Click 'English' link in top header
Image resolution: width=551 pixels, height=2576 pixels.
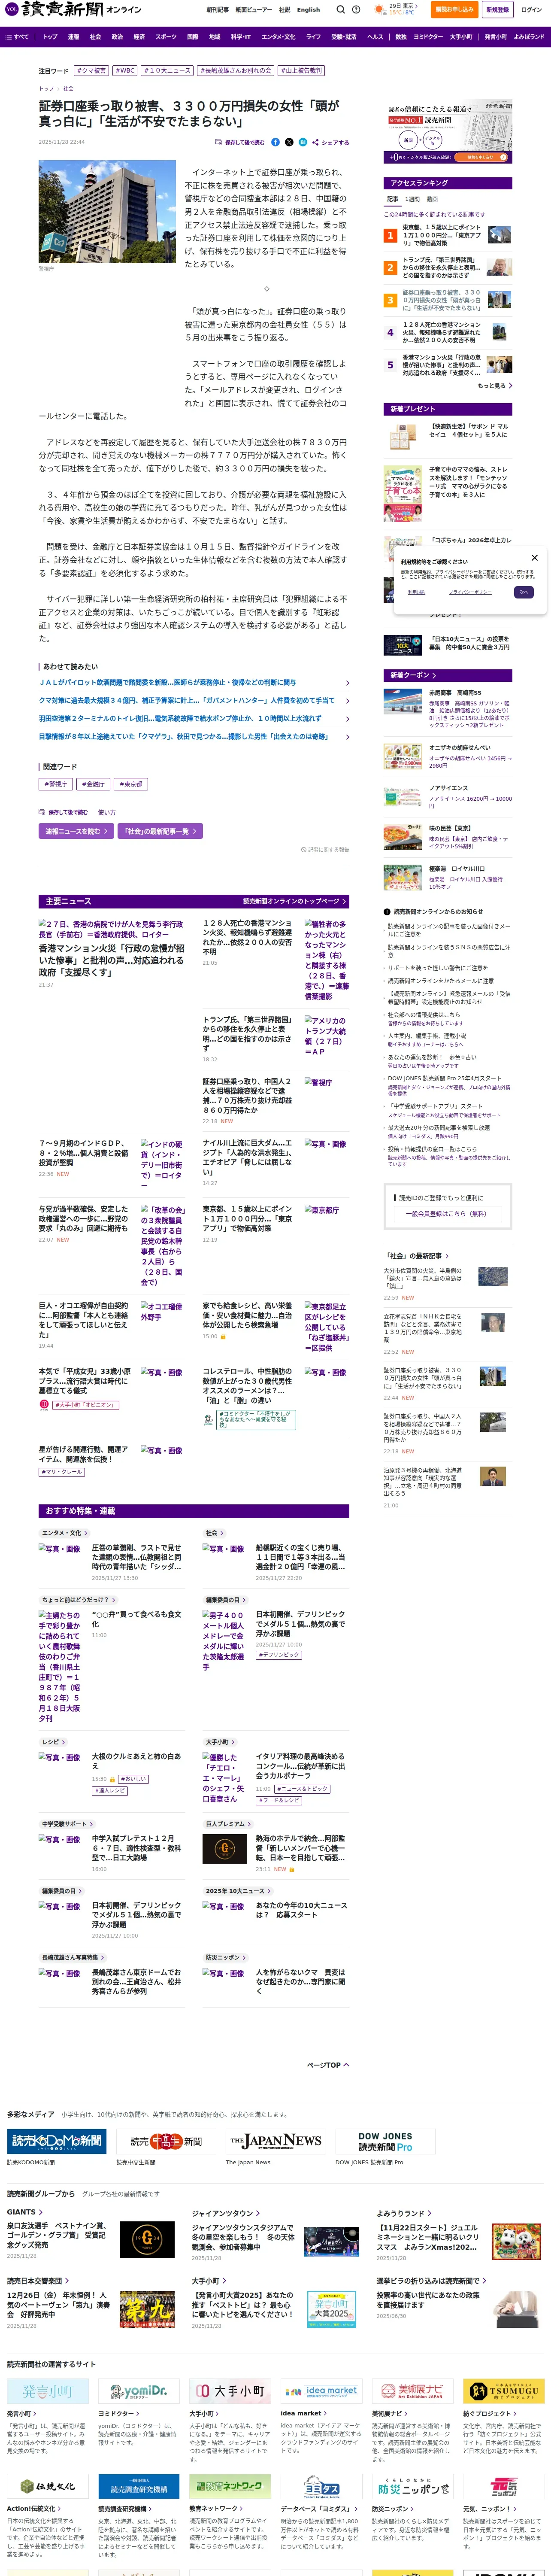(x=308, y=9)
